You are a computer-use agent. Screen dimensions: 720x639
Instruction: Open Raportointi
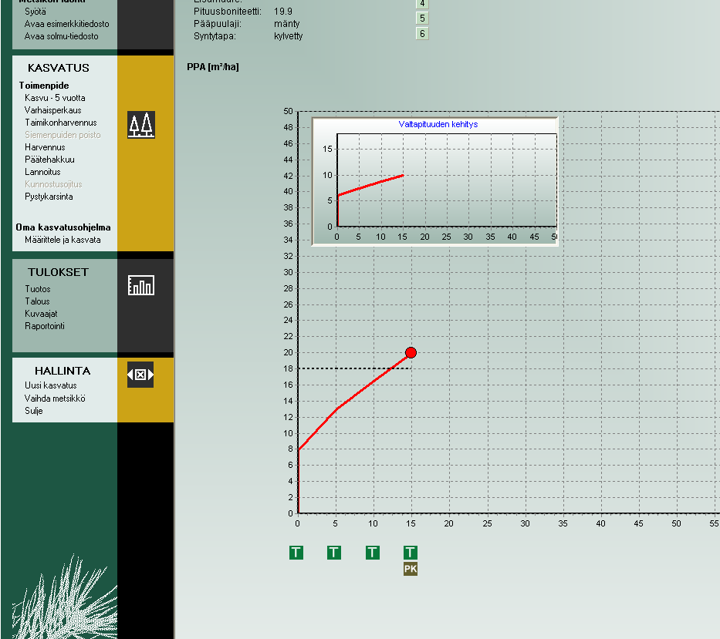(45, 326)
